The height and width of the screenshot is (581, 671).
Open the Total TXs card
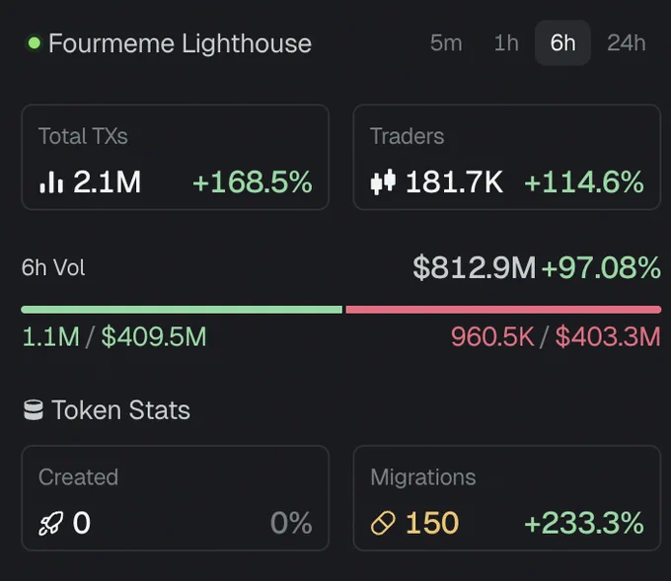[x=175, y=158]
